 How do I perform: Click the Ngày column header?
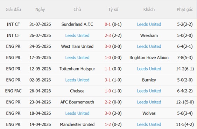40,9
